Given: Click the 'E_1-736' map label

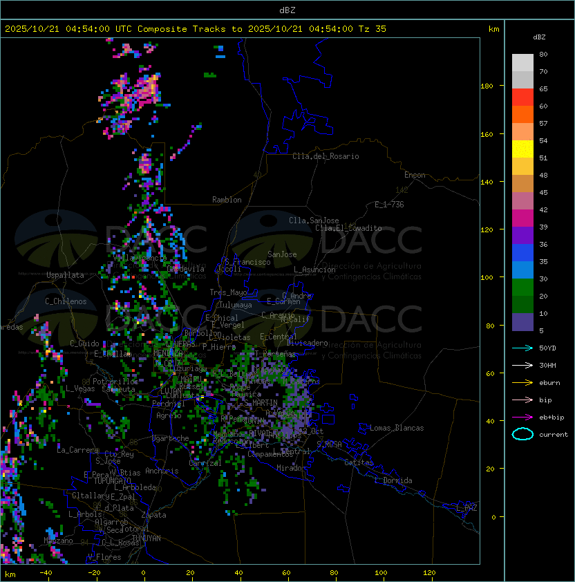Looking at the screenshot, I should click(x=389, y=205).
